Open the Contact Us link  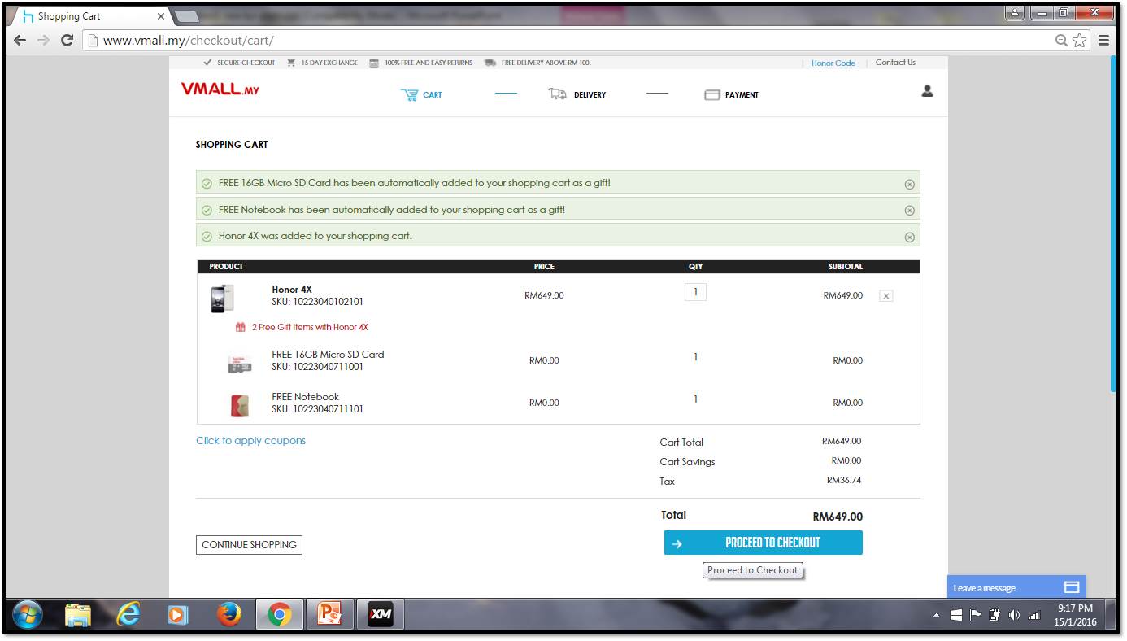click(895, 63)
